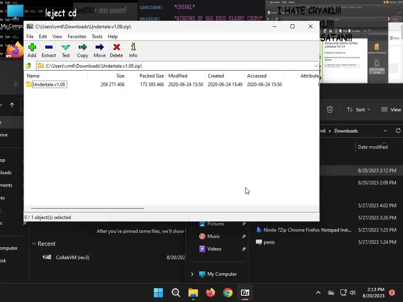Screen dimensions: 403x302
Task: Click the Copy toolbar icon
Action: 83,50
